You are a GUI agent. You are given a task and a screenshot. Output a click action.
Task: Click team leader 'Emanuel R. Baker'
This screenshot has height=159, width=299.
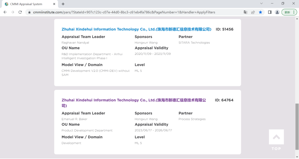tap(74, 119)
